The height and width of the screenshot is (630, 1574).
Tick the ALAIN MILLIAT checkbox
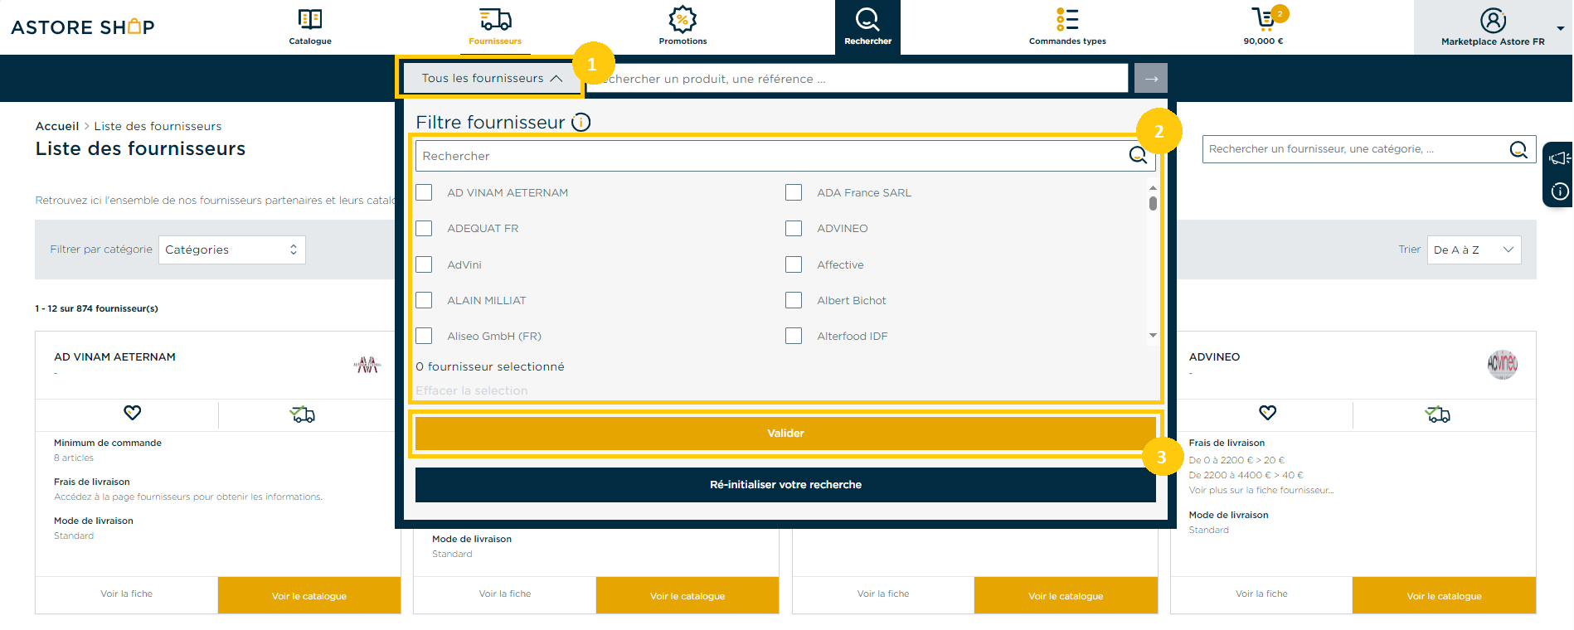point(424,300)
